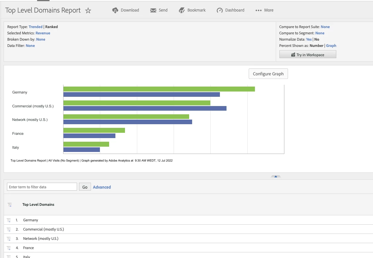Click the filter data input field
Image resolution: width=373 pixels, height=258 pixels.
click(42, 187)
